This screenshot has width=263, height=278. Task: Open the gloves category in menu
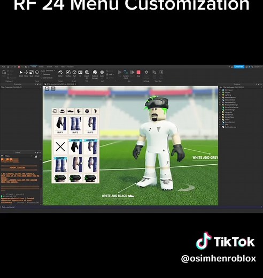(79, 111)
